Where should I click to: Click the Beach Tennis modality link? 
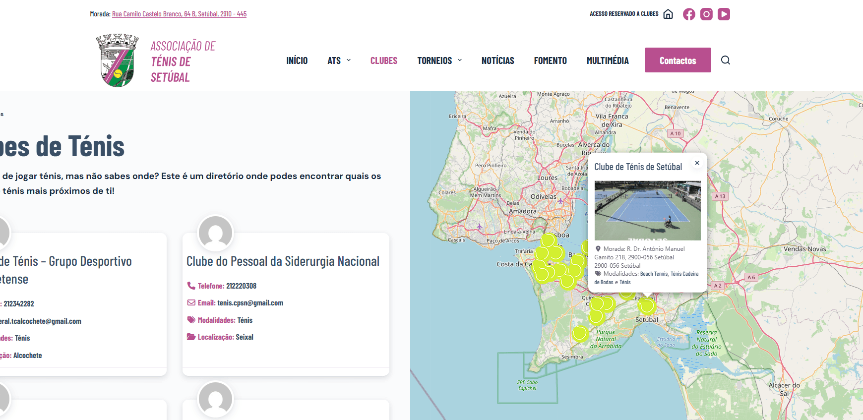click(x=654, y=274)
